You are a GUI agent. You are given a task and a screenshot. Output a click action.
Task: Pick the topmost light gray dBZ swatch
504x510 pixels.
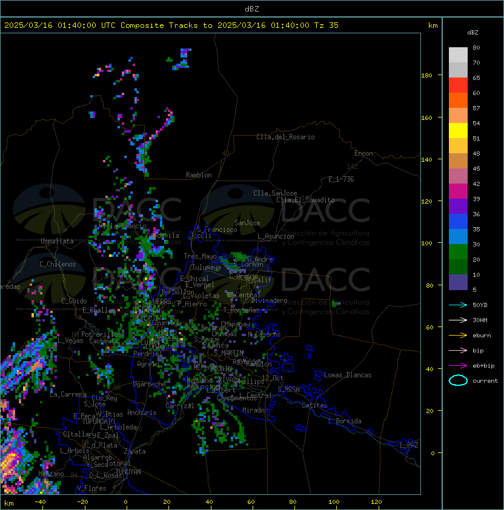pos(458,55)
